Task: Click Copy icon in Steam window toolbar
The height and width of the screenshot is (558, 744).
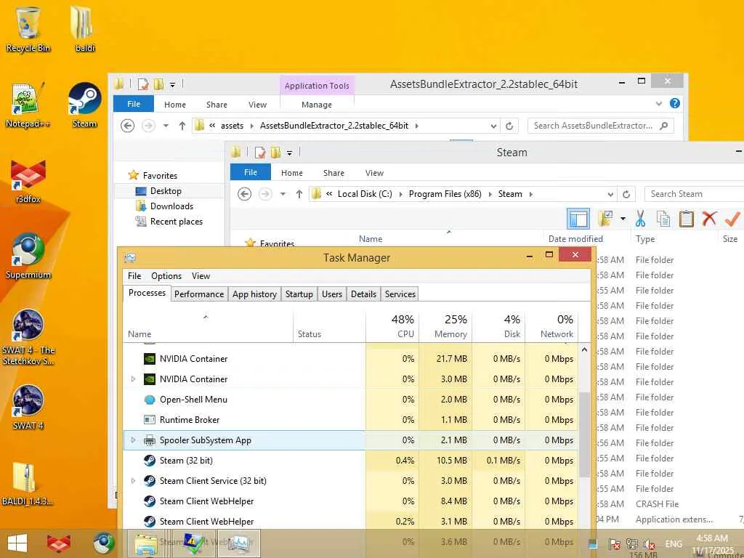Action: pyautogui.click(x=663, y=219)
